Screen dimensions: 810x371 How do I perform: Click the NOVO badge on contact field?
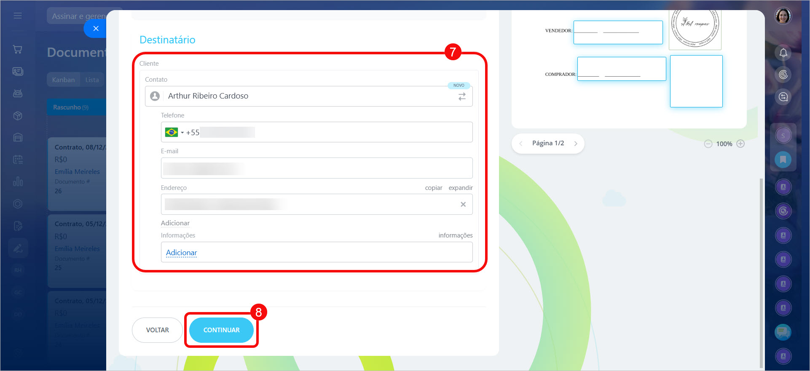459,85
